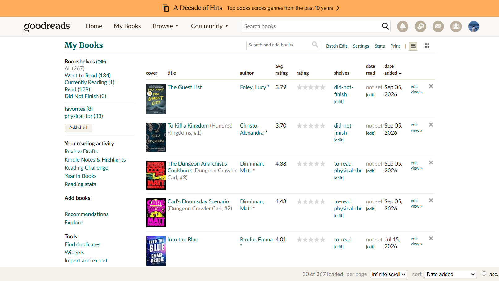Open the per page infinite scroll dropdown
The height and width of the screenshot is (281, 499).
point(388,274)
